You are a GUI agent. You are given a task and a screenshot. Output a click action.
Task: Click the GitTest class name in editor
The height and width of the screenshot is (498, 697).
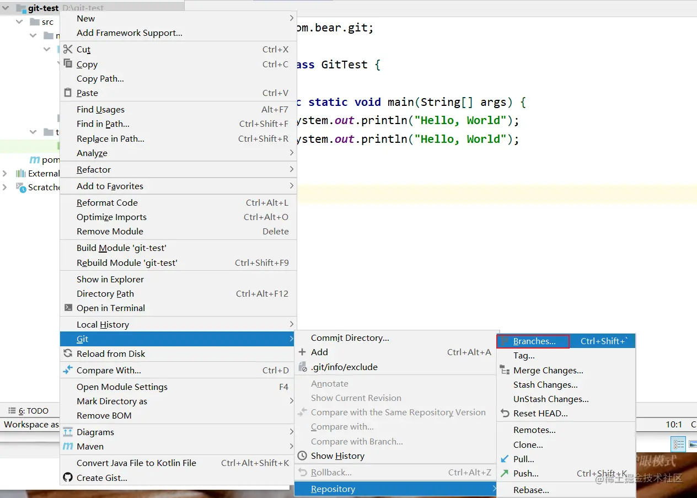(x=345, y=65)
